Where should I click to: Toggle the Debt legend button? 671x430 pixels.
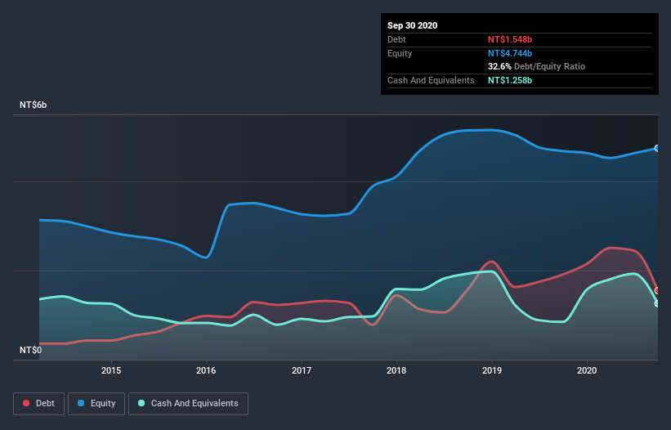pyautogui.click(x=38, y=404)
